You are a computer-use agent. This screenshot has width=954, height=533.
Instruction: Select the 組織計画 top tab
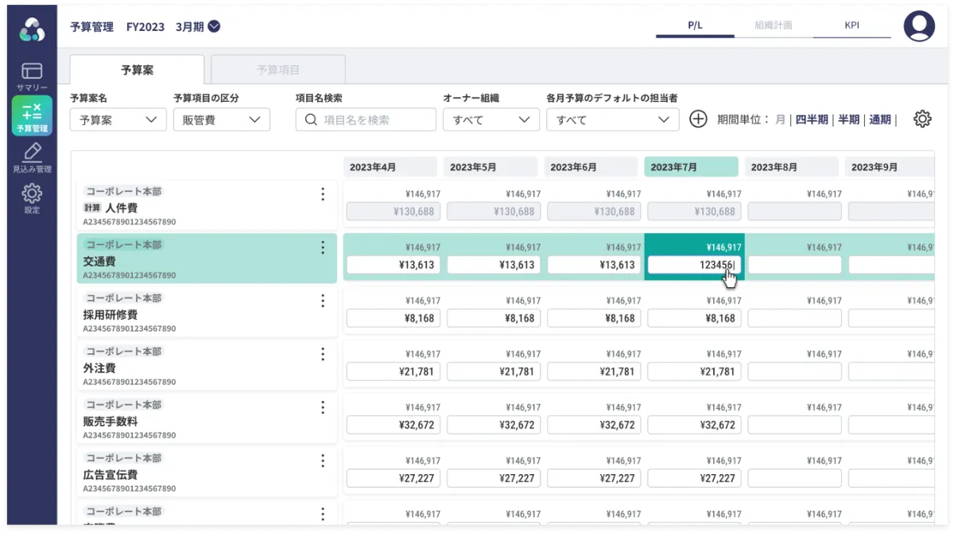click(x=773, y=25)
